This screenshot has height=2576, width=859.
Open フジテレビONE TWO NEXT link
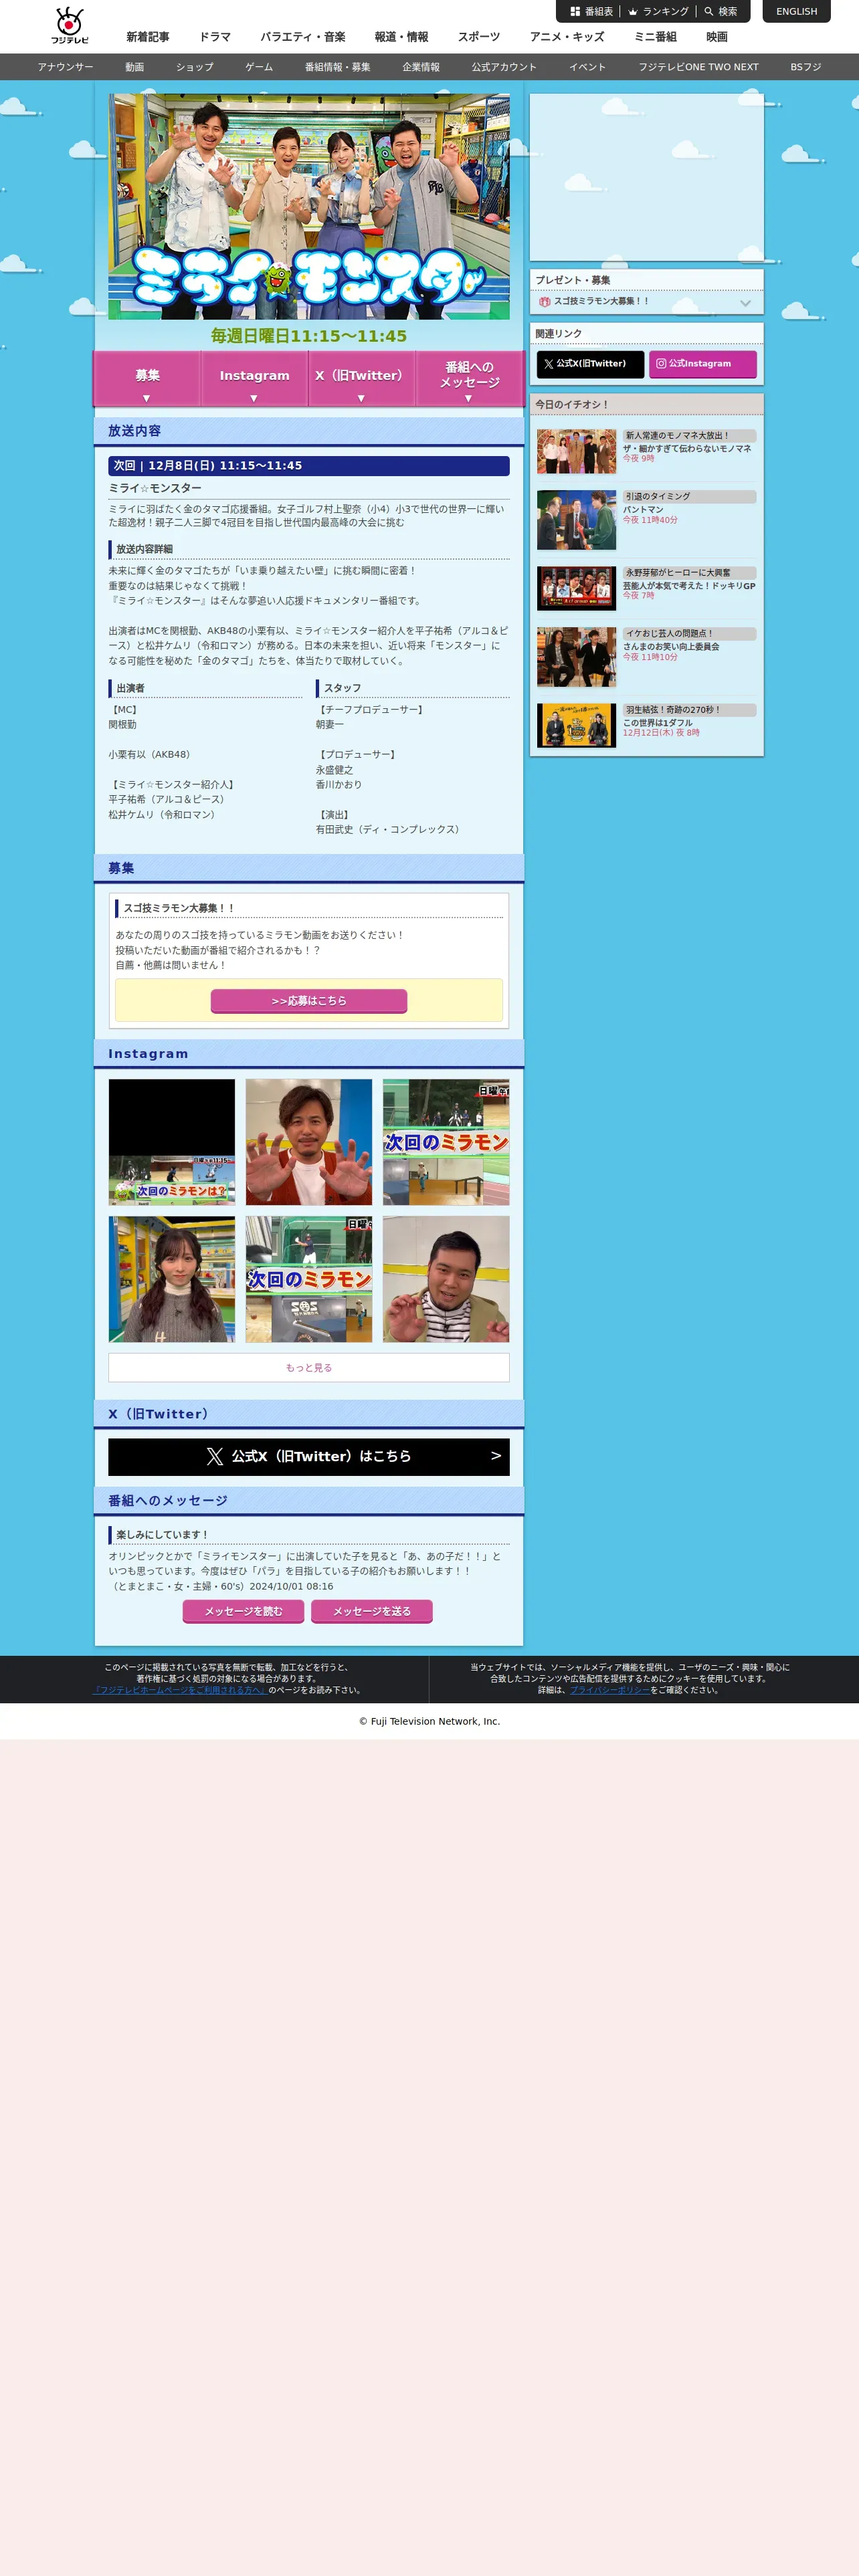698,67
